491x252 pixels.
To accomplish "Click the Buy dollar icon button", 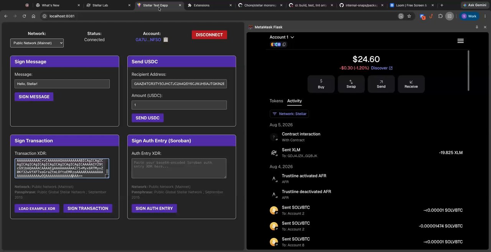I will tap(321, 84).
